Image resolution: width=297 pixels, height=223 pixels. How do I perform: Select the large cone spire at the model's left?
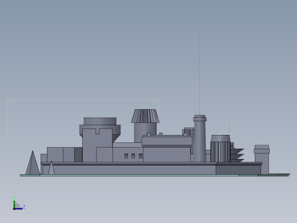(x=33, y=162)
